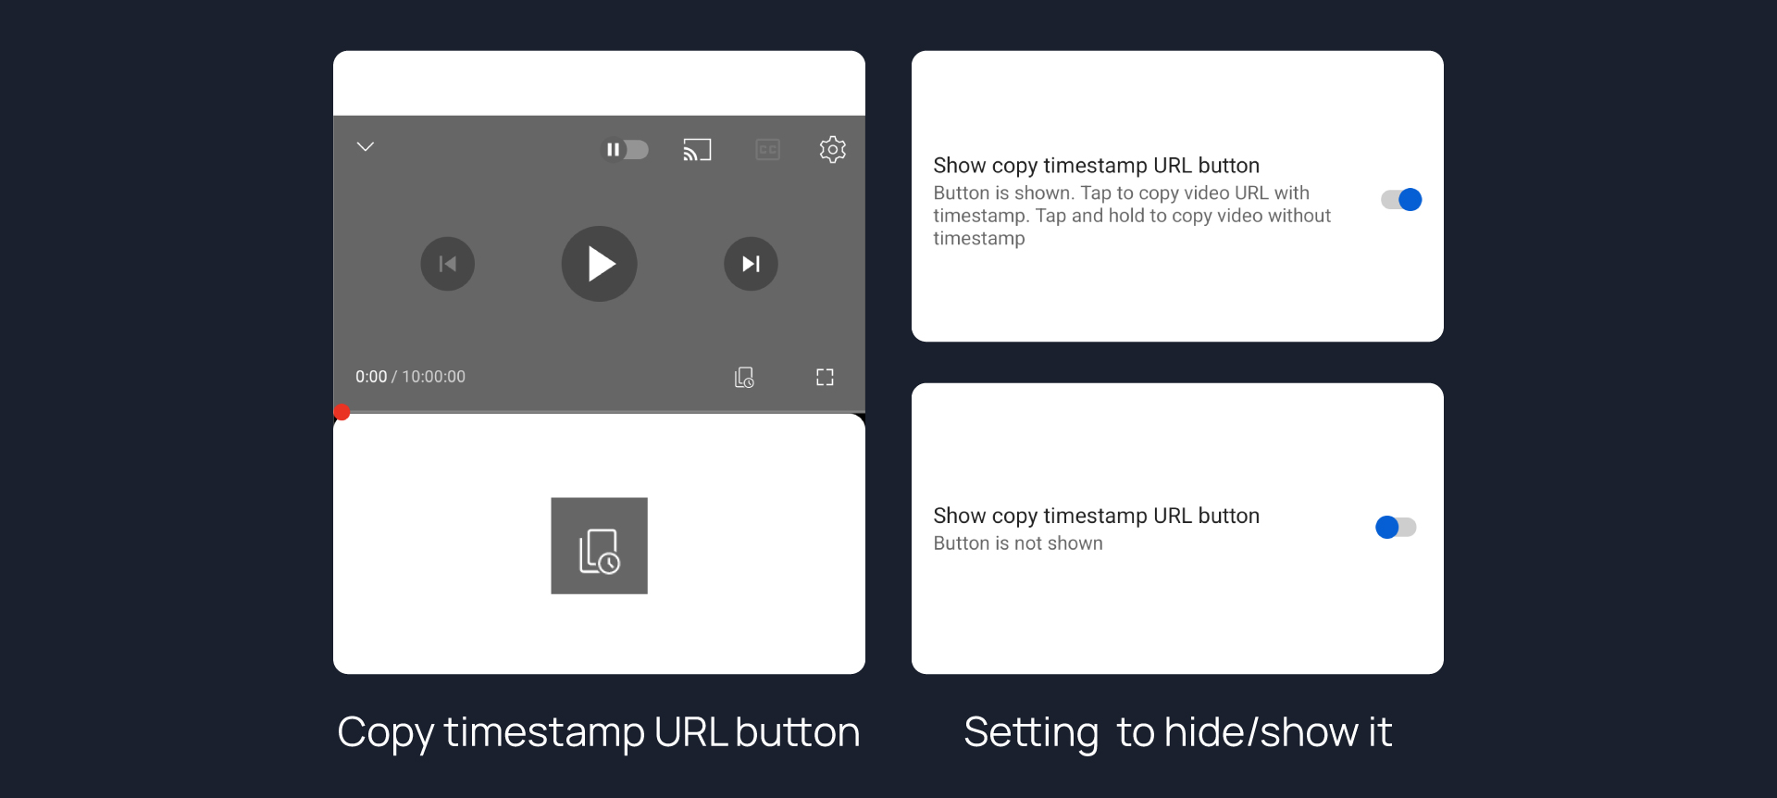Turn on closed captions (CC) icon
The image size is (1777, 798).
click(x=767, y=150)
